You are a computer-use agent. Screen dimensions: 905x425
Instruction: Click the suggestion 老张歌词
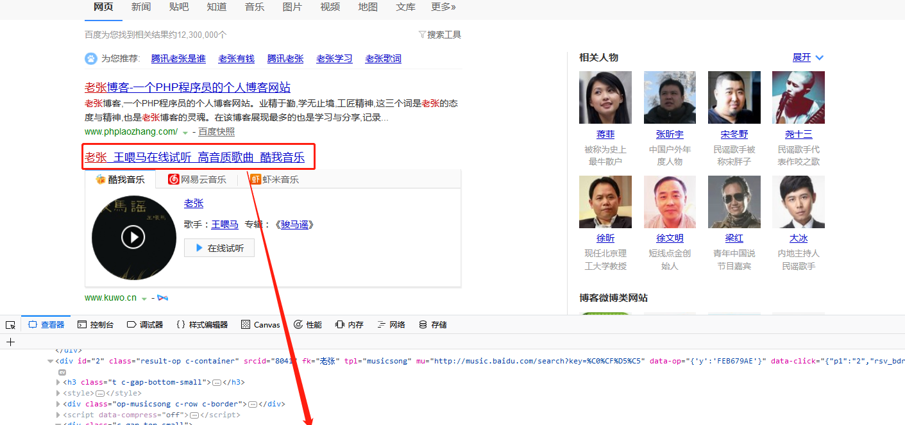(383, 59)
